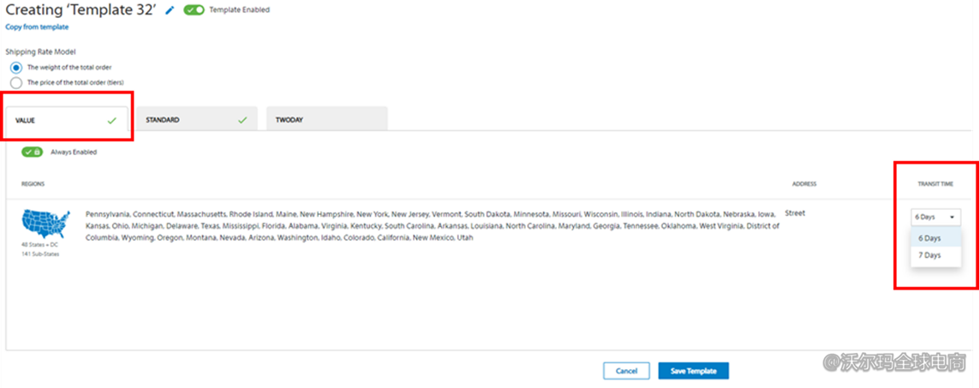Click the green checkmark on the STANDARD tab
Screen dimensions: 979x388
(242, 121)
